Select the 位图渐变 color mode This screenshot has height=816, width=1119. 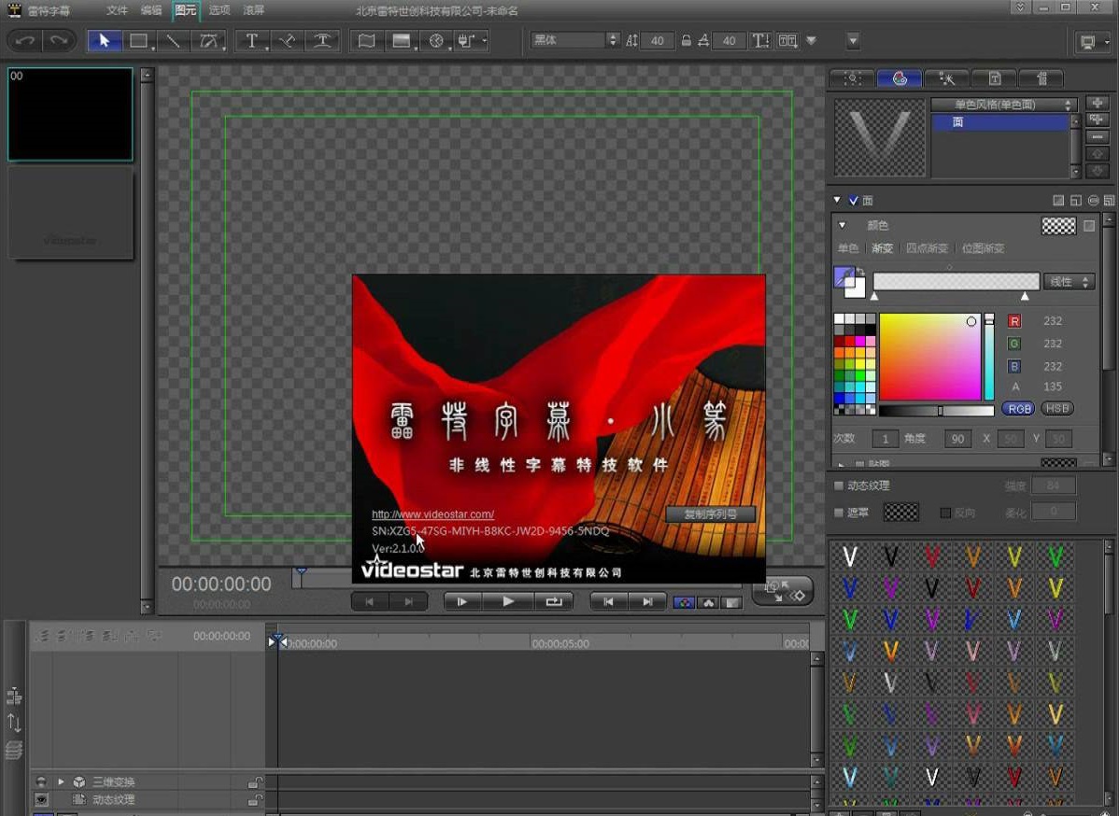click(983, 248)
